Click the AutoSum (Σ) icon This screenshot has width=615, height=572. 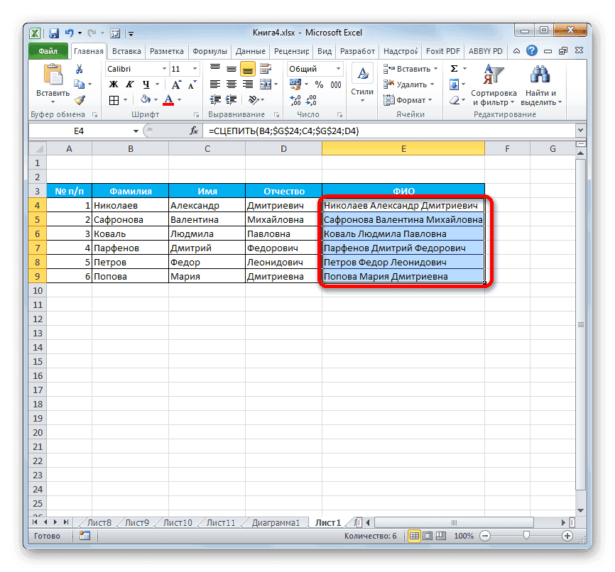pyautogui.click(x=453, y=68)
